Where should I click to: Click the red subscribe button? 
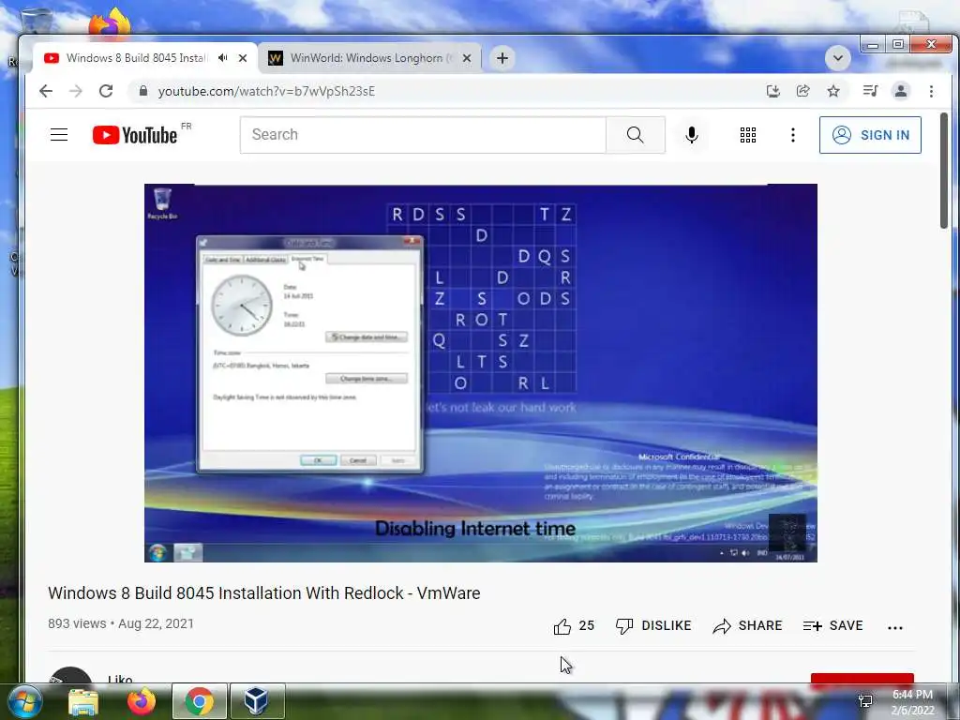coord(862,679)
